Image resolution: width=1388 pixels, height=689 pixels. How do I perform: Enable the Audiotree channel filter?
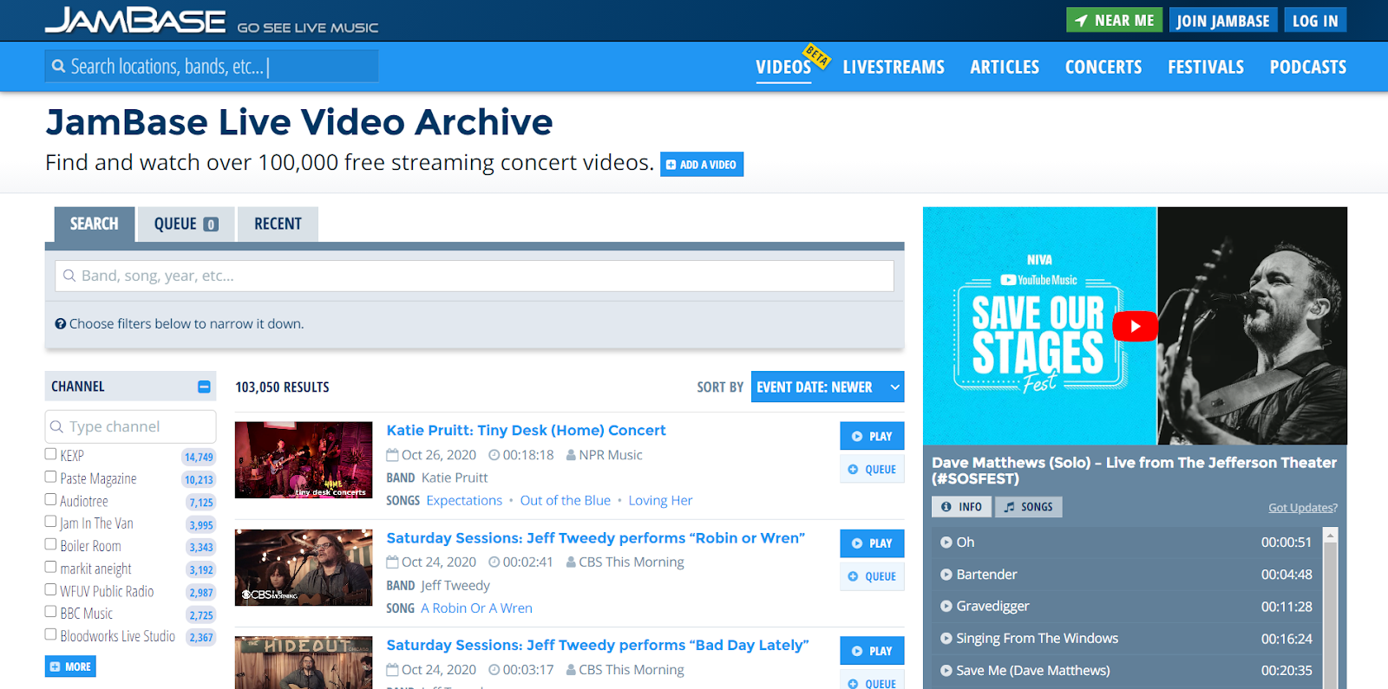point(50,499)
